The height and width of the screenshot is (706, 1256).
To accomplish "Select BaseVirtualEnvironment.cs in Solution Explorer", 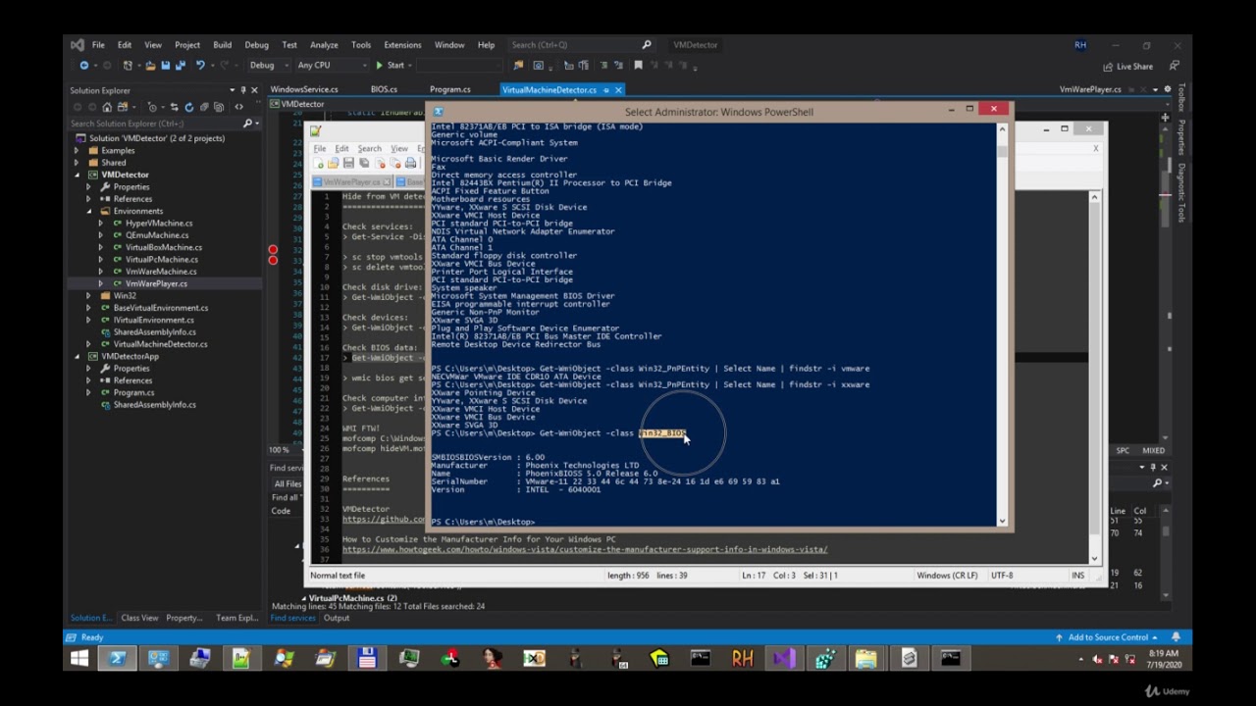I will click(x=160, y=308).
